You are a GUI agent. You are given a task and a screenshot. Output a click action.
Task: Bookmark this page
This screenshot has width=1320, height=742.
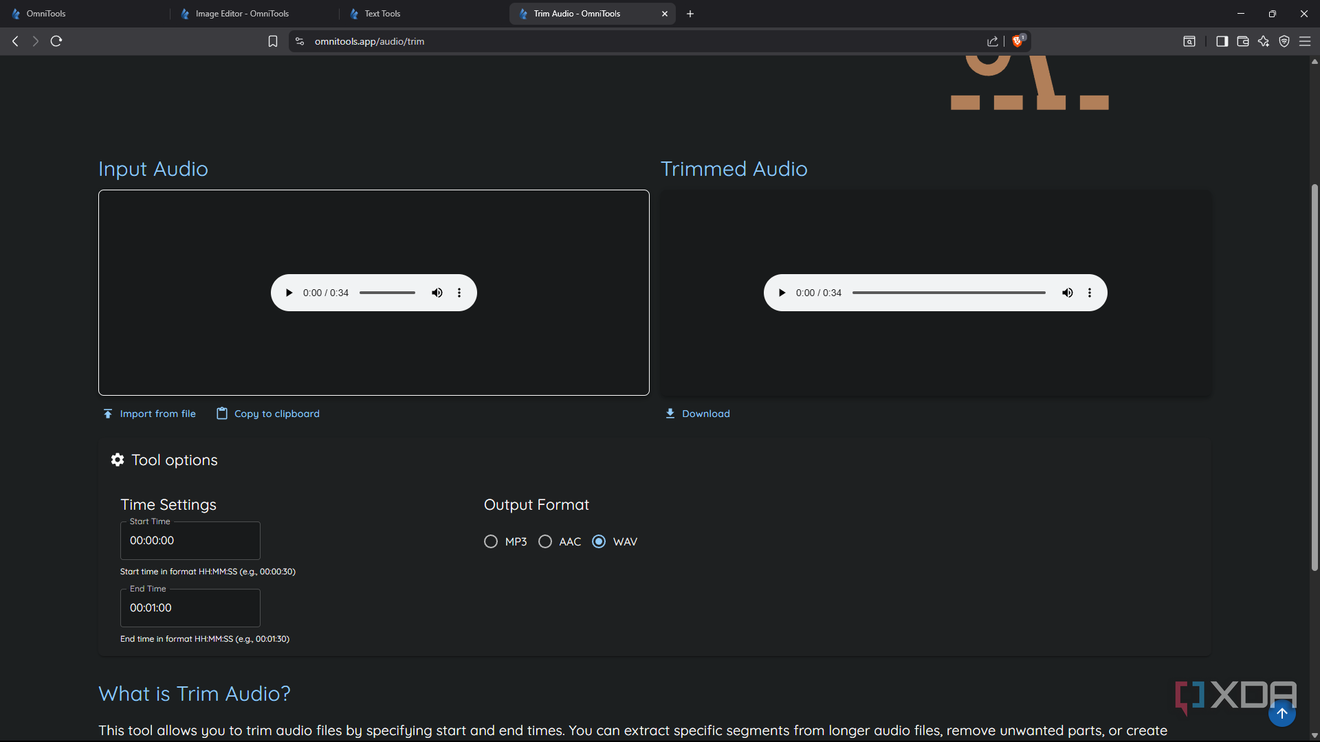tap(273, 41)
